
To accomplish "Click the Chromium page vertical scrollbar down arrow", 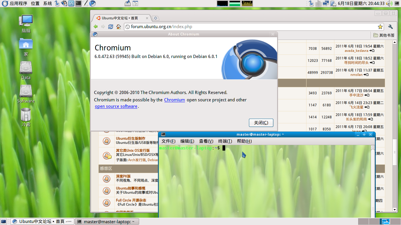I will 395,209.
